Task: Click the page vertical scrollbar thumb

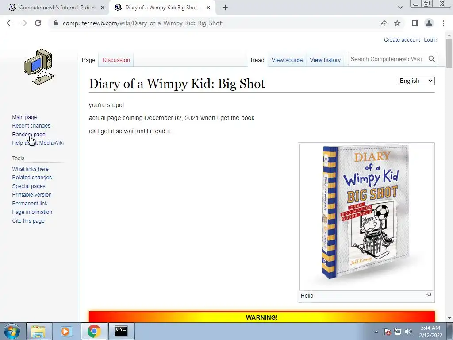Action: (x=449, y=54)
